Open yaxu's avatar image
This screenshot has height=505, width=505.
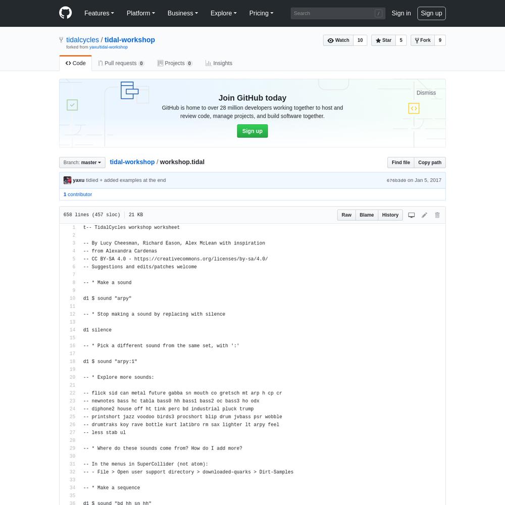67,180
